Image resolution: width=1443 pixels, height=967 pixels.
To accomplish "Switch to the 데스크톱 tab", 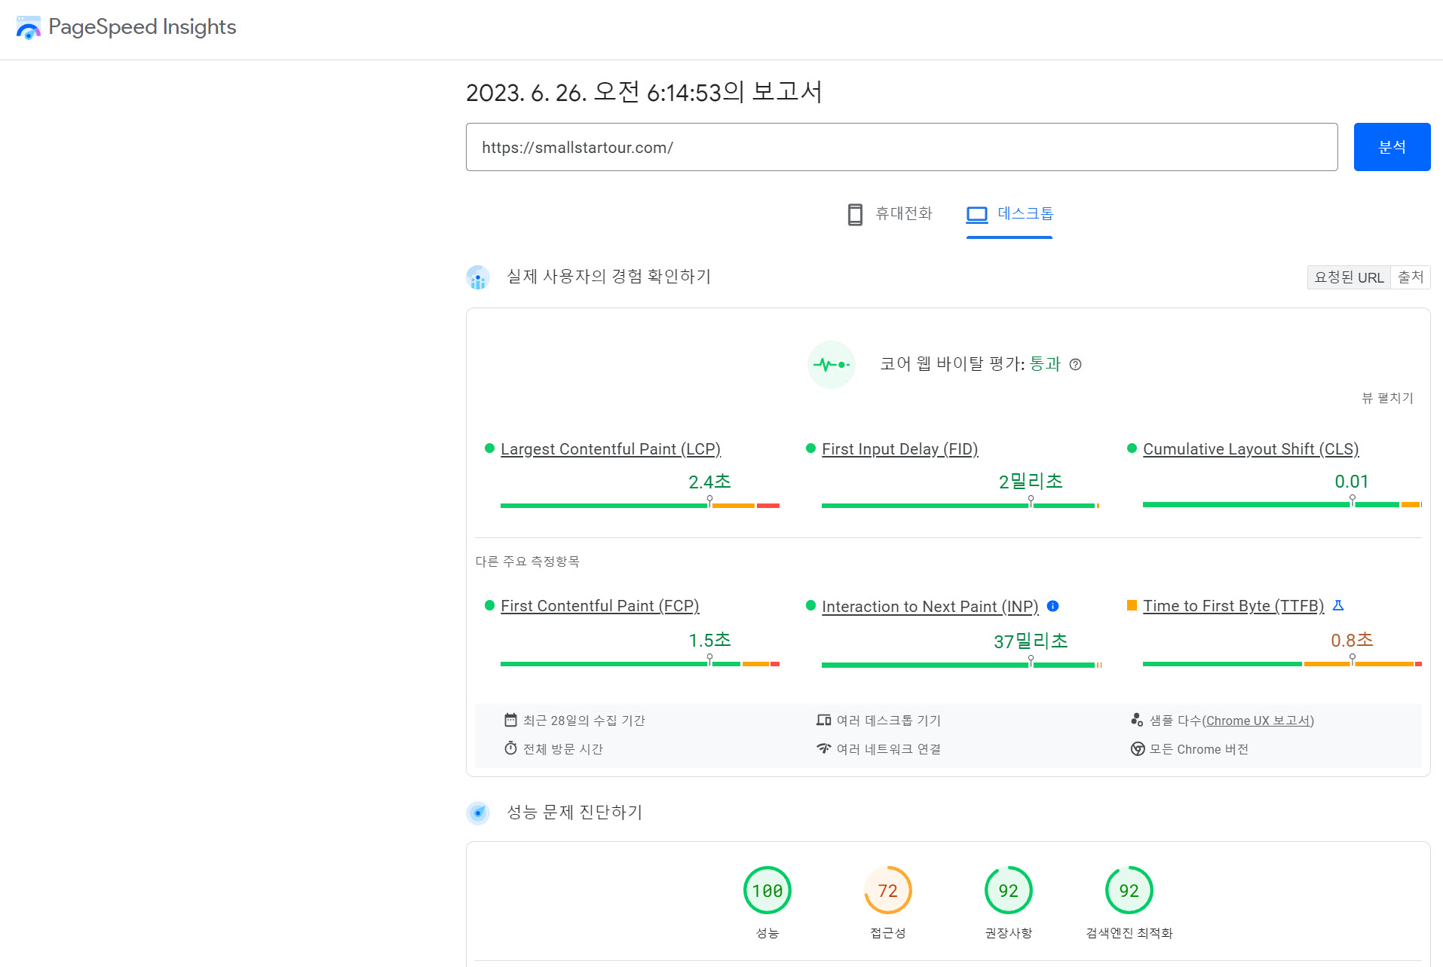I will (1009, 214).
